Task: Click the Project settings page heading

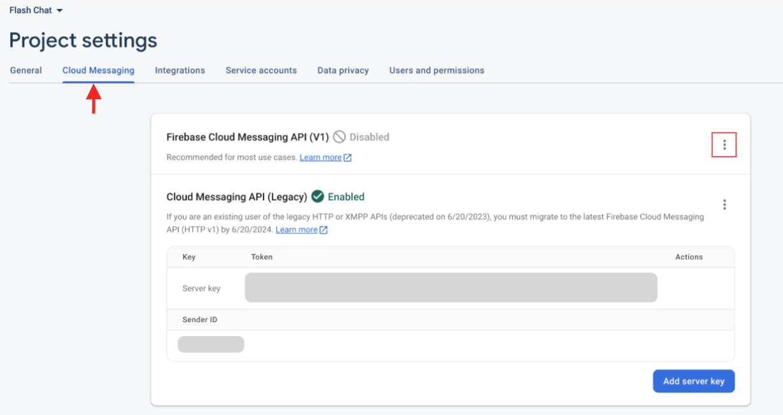Action: pos(83,41)
